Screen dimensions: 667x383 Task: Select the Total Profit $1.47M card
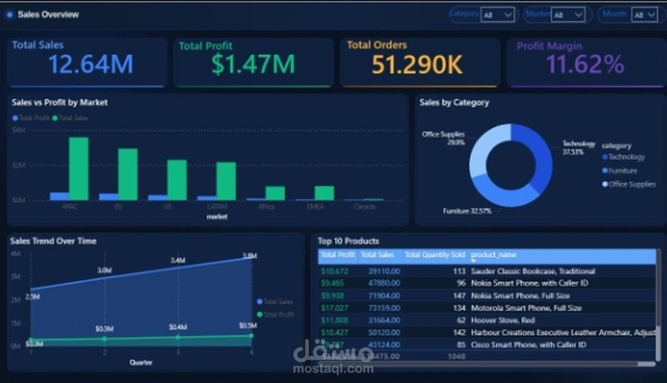pyautogui.click(x=253, y=62)
